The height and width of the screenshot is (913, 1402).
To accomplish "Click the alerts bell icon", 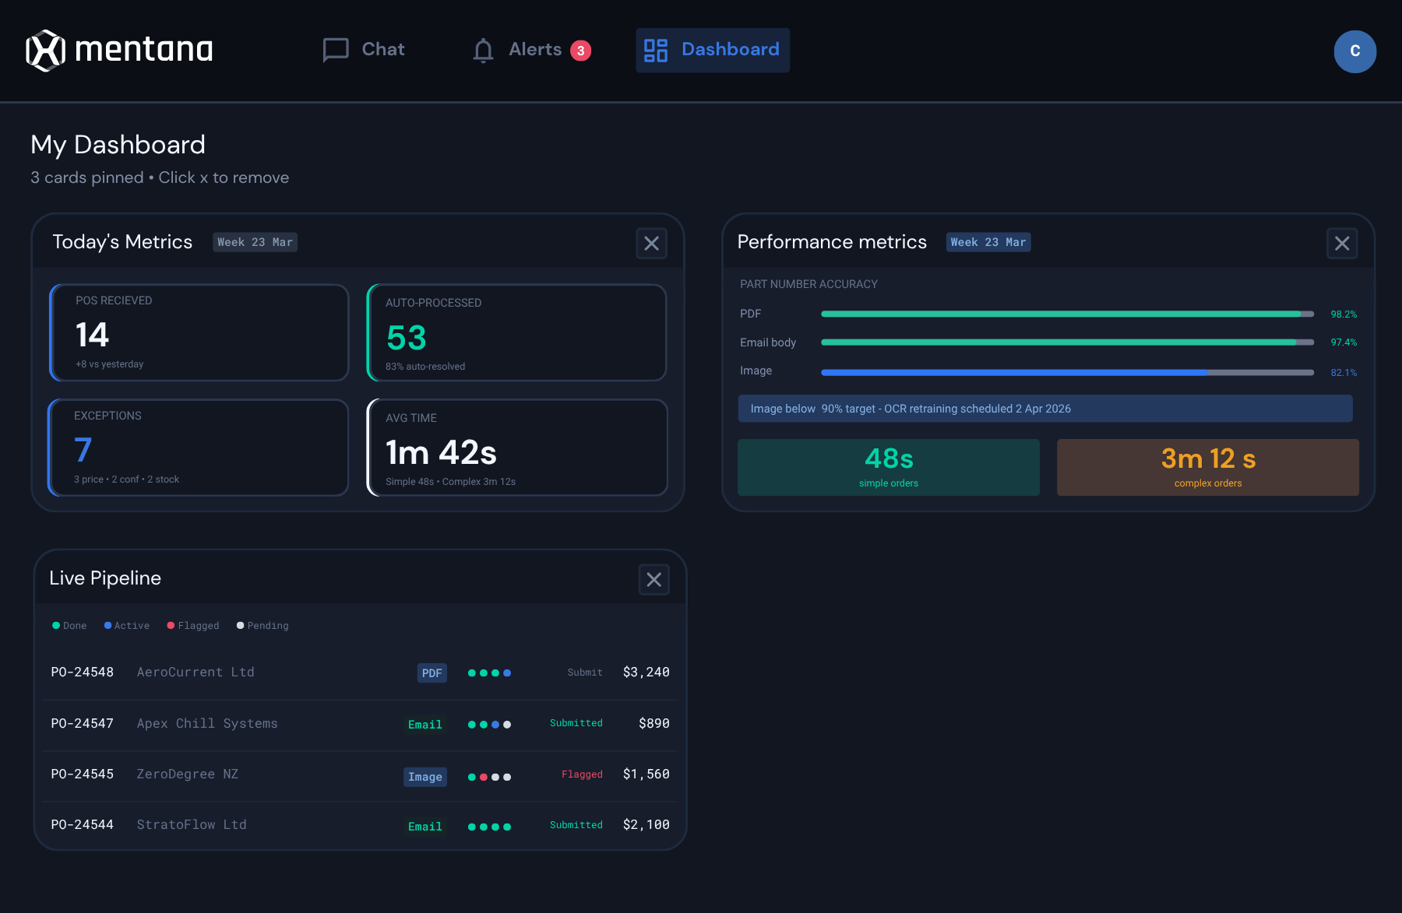I will point(483,51).
